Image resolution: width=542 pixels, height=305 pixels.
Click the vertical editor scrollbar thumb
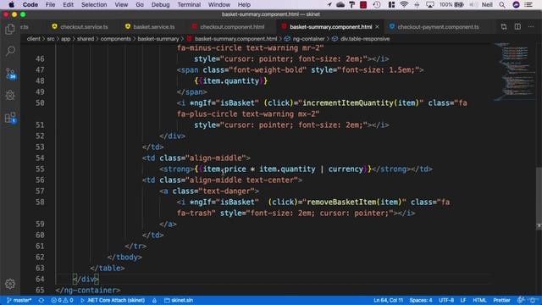click(x=539, y=197)
